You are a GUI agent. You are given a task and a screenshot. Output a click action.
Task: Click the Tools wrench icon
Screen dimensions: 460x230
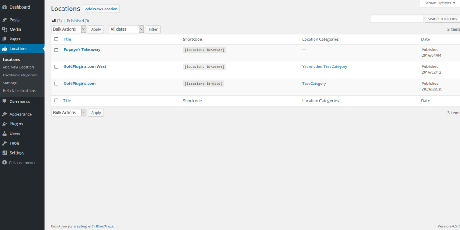tap(4, 143)
